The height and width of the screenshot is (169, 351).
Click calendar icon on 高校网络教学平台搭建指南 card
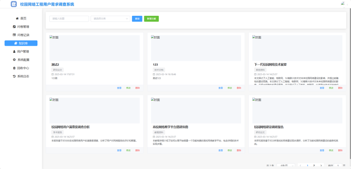coord(154,137)
